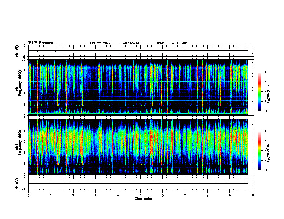This screenshot has width=284, height=219.
Task: Click the time axis tick label "3"
Action: pyautogui.click(x=95, y=195)
